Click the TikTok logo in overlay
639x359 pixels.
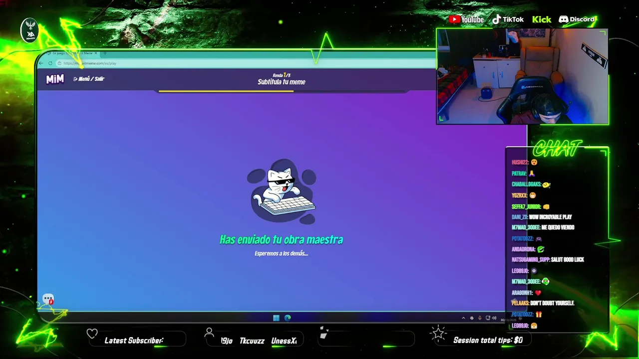click(x=508, y=19)
